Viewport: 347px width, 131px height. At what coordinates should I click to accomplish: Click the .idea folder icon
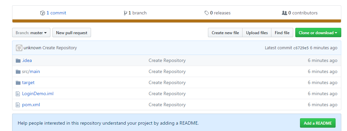[x=18, y=60]
